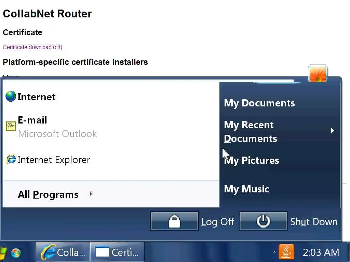Click the E-mail label in Start menu
Viewport: 350px width, 262px height.
coord(32,120)
